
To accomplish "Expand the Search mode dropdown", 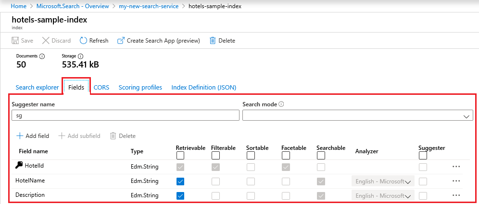I will (x=358, y=115).
